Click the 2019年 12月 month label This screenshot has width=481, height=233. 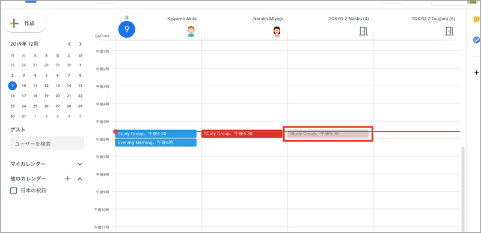[x=25, y=44]
